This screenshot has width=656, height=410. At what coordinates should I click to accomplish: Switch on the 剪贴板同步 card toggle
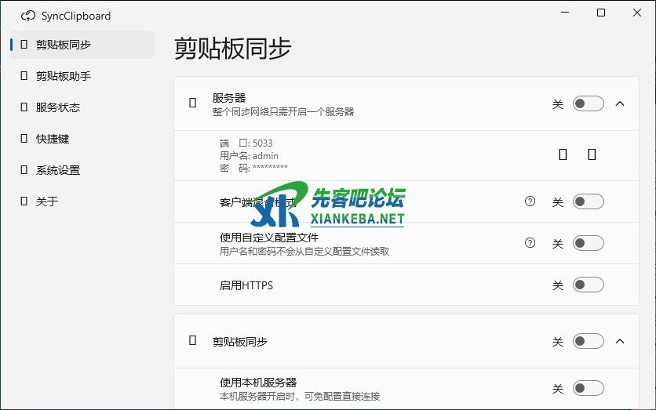588,341
